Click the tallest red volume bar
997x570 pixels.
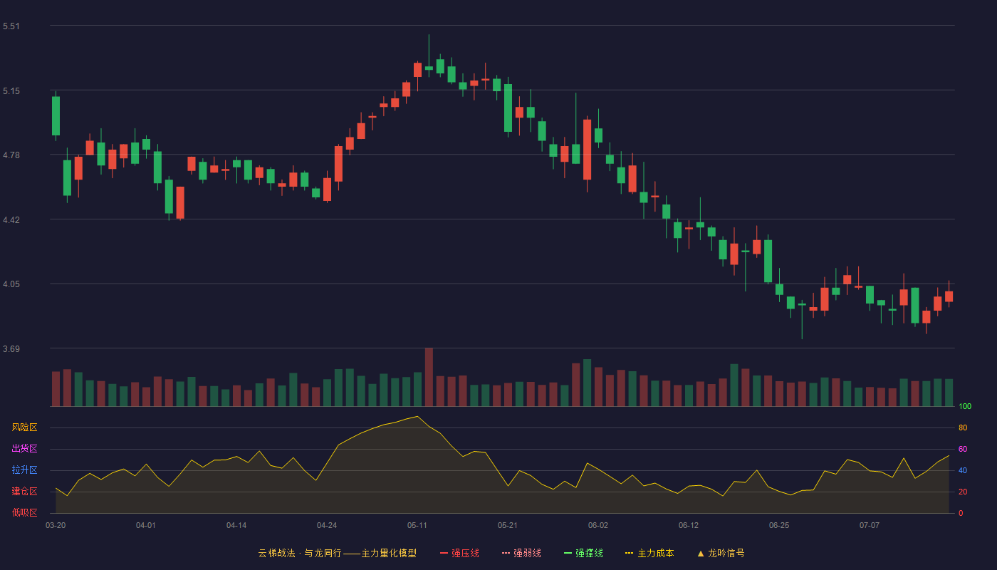(429, 377)
